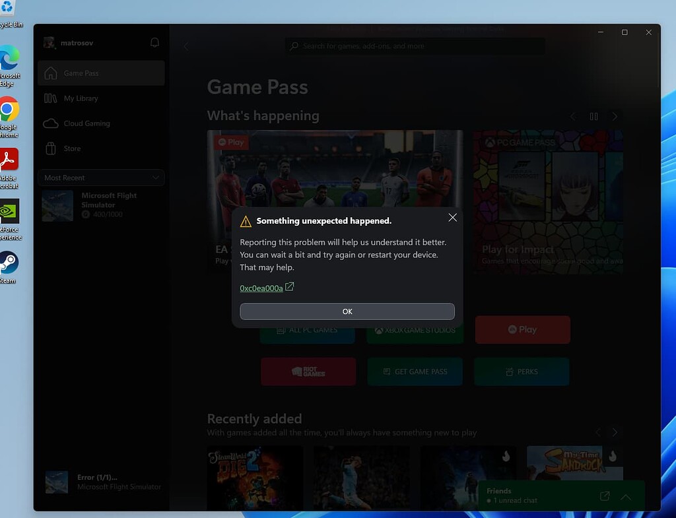Open SteamWorld Dig 2 game card
Image resolution: width=676 pixels, height=518 pixels.
pos(255,478)
